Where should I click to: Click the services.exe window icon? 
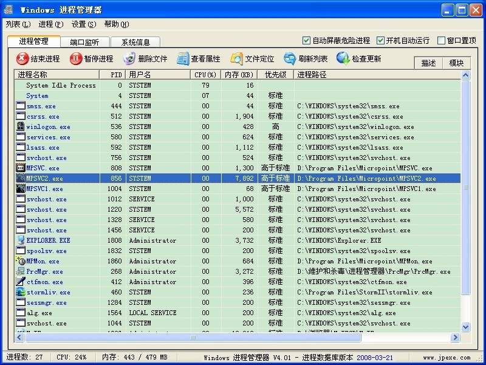[21, 137]
